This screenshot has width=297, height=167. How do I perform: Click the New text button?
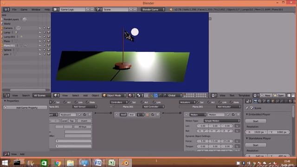[266, 96]
